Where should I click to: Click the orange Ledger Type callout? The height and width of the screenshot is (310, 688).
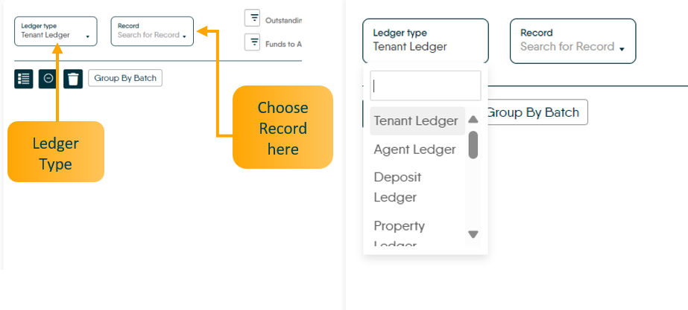pyautogui.click(x=56, y=152)
